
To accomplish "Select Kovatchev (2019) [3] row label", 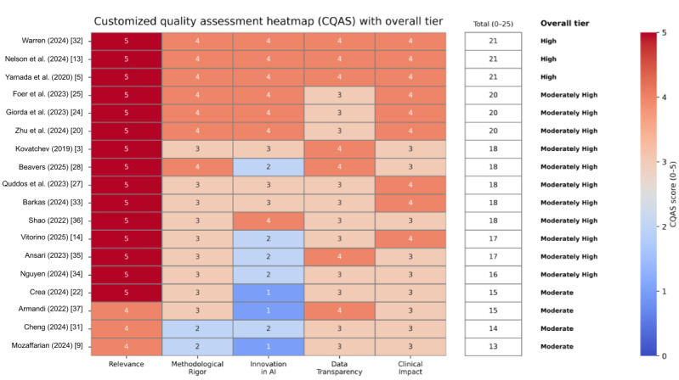I will tap(49, 148).
